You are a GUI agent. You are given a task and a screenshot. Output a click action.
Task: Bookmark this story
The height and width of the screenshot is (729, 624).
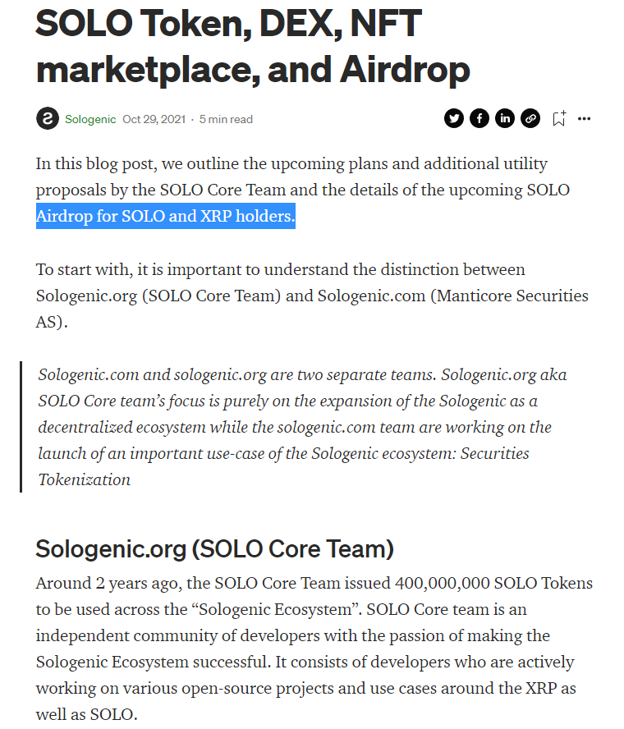pos(559,118)
